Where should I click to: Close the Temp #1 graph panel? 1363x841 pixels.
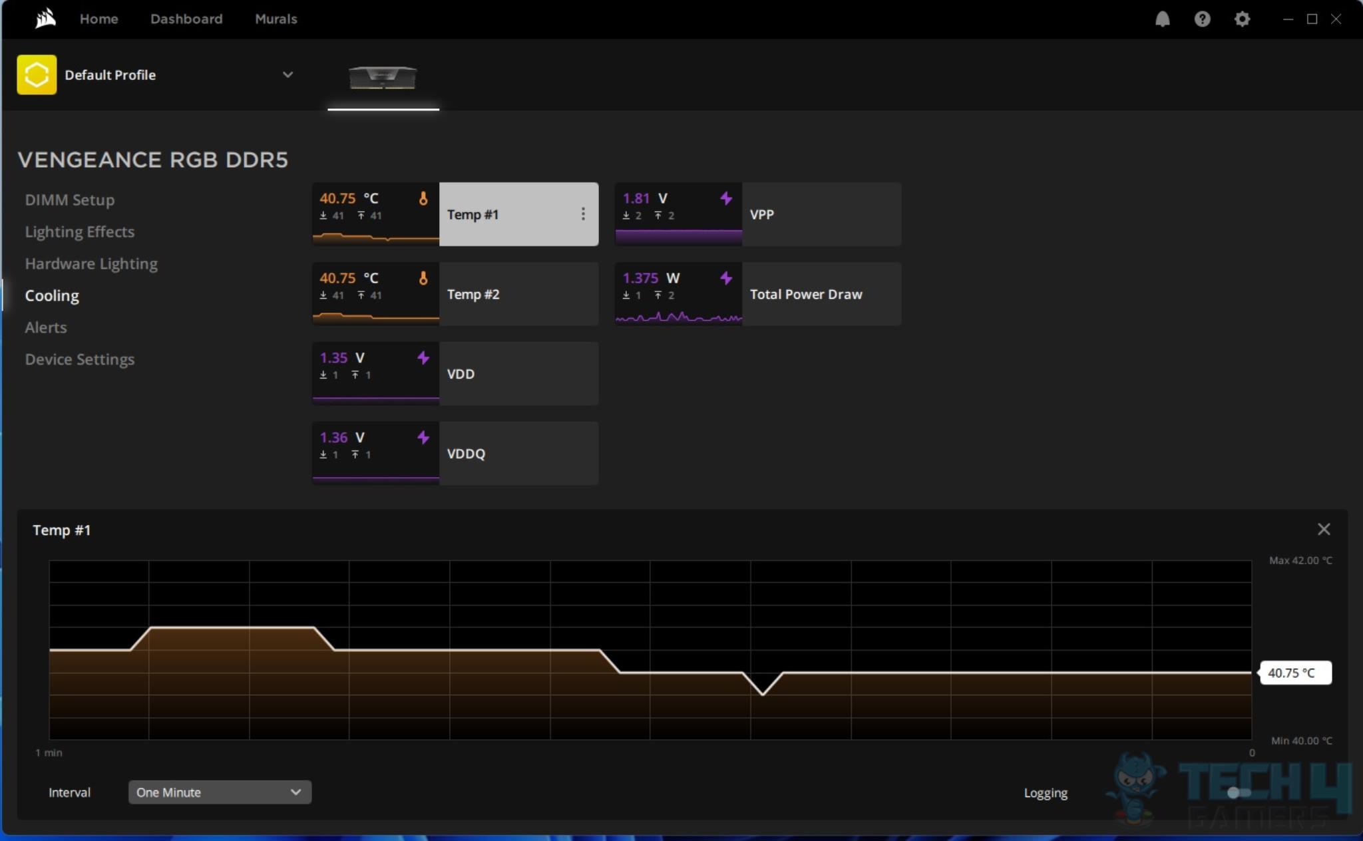point(1324,529)
